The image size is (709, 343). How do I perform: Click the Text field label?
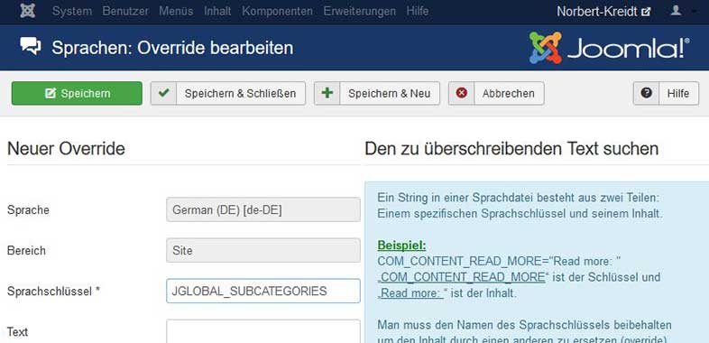point(18,331)
